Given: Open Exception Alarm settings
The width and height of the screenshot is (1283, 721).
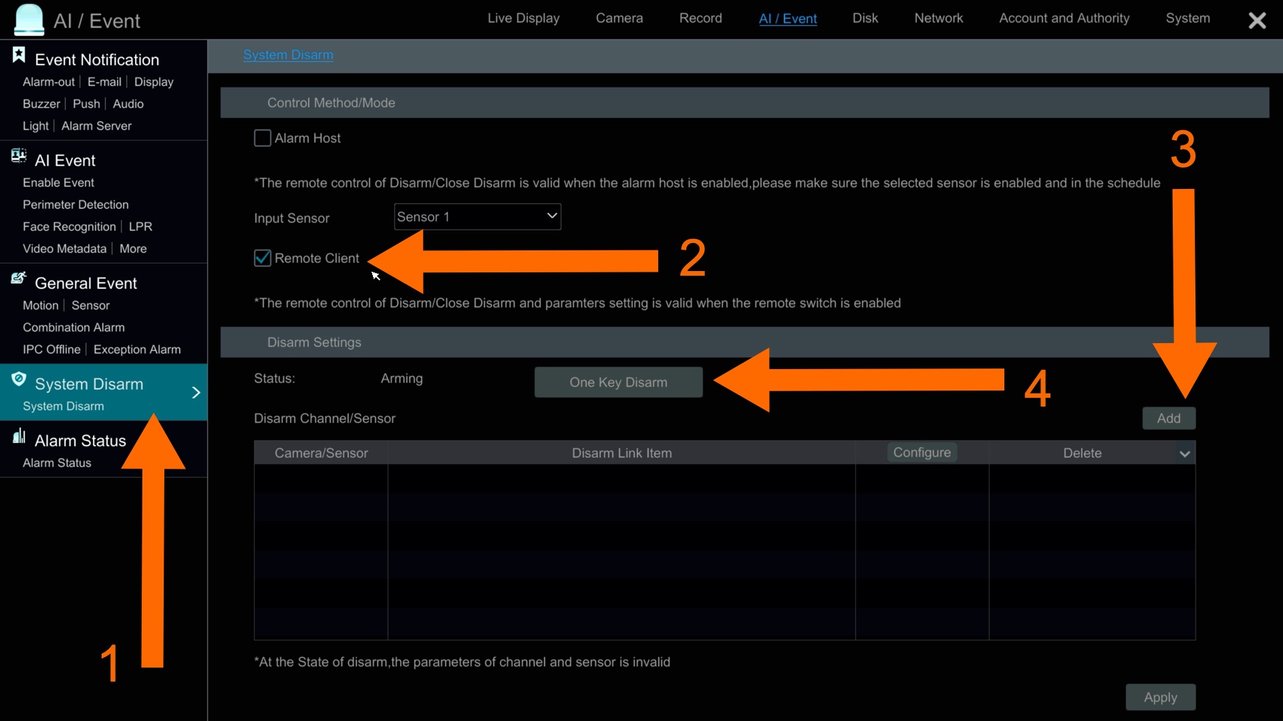Looking at the screenshot, I should click(x=137, y=350).
